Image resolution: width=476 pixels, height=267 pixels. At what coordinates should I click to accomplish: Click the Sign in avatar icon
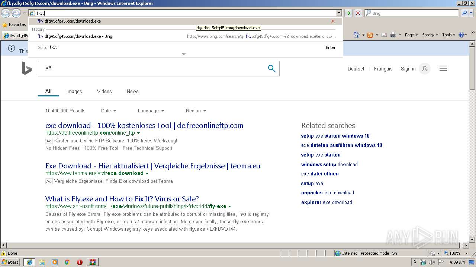[x=424, y=69]
